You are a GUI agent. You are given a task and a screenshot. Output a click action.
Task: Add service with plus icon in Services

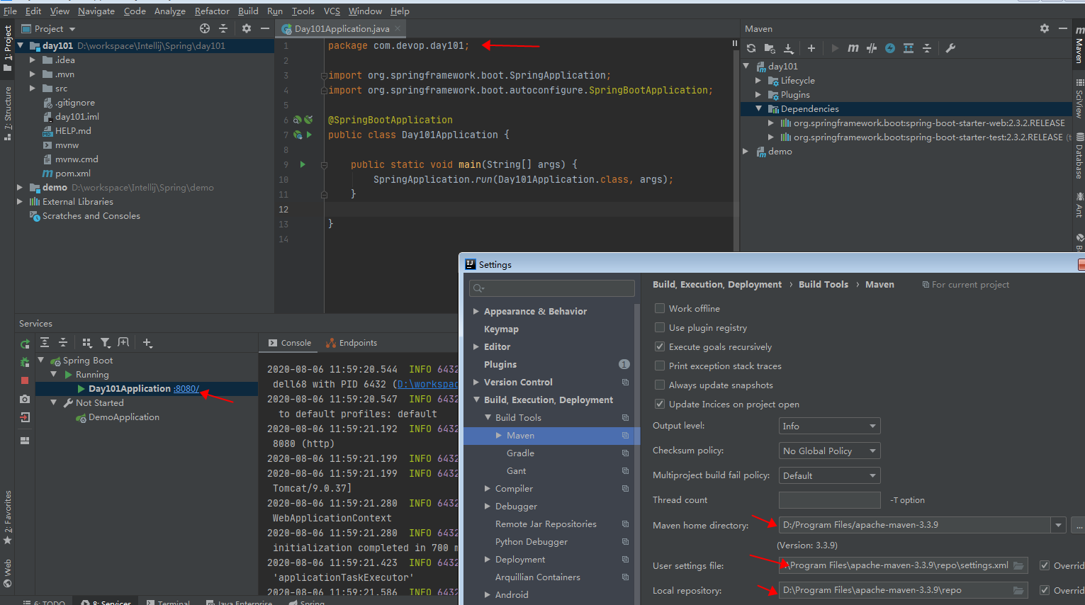[147, 343]
